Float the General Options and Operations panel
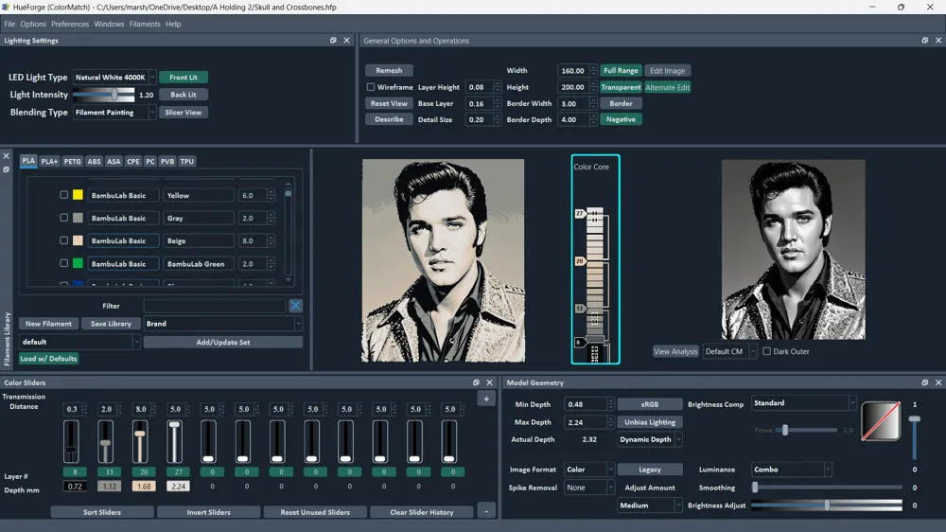This screenshot has height=532, width=946. coord(925,41)
